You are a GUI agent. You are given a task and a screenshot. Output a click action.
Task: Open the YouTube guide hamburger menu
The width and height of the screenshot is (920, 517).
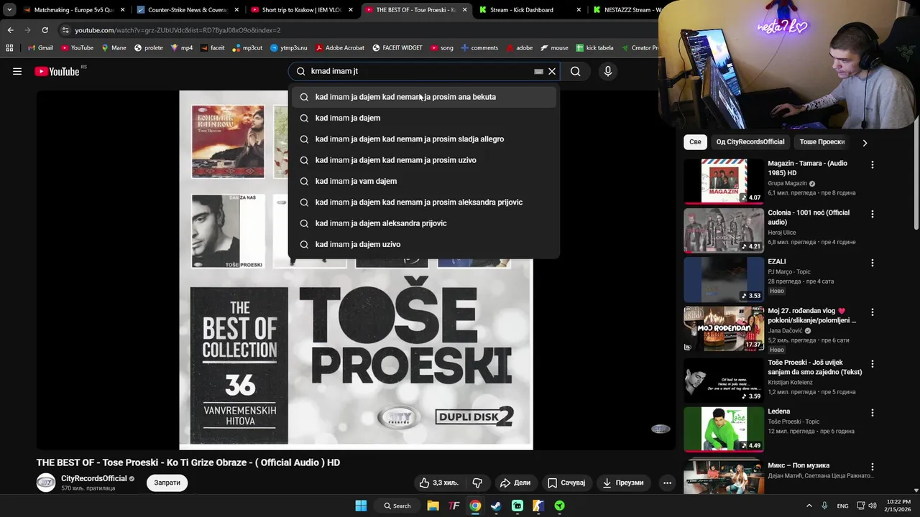pos(17,71)
